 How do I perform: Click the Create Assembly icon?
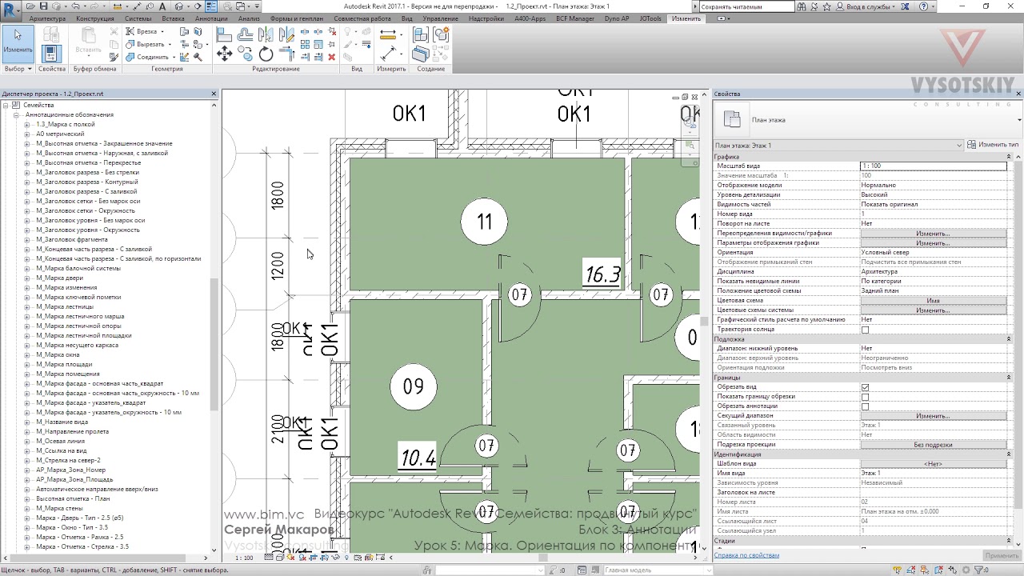[x=421, y=35]
